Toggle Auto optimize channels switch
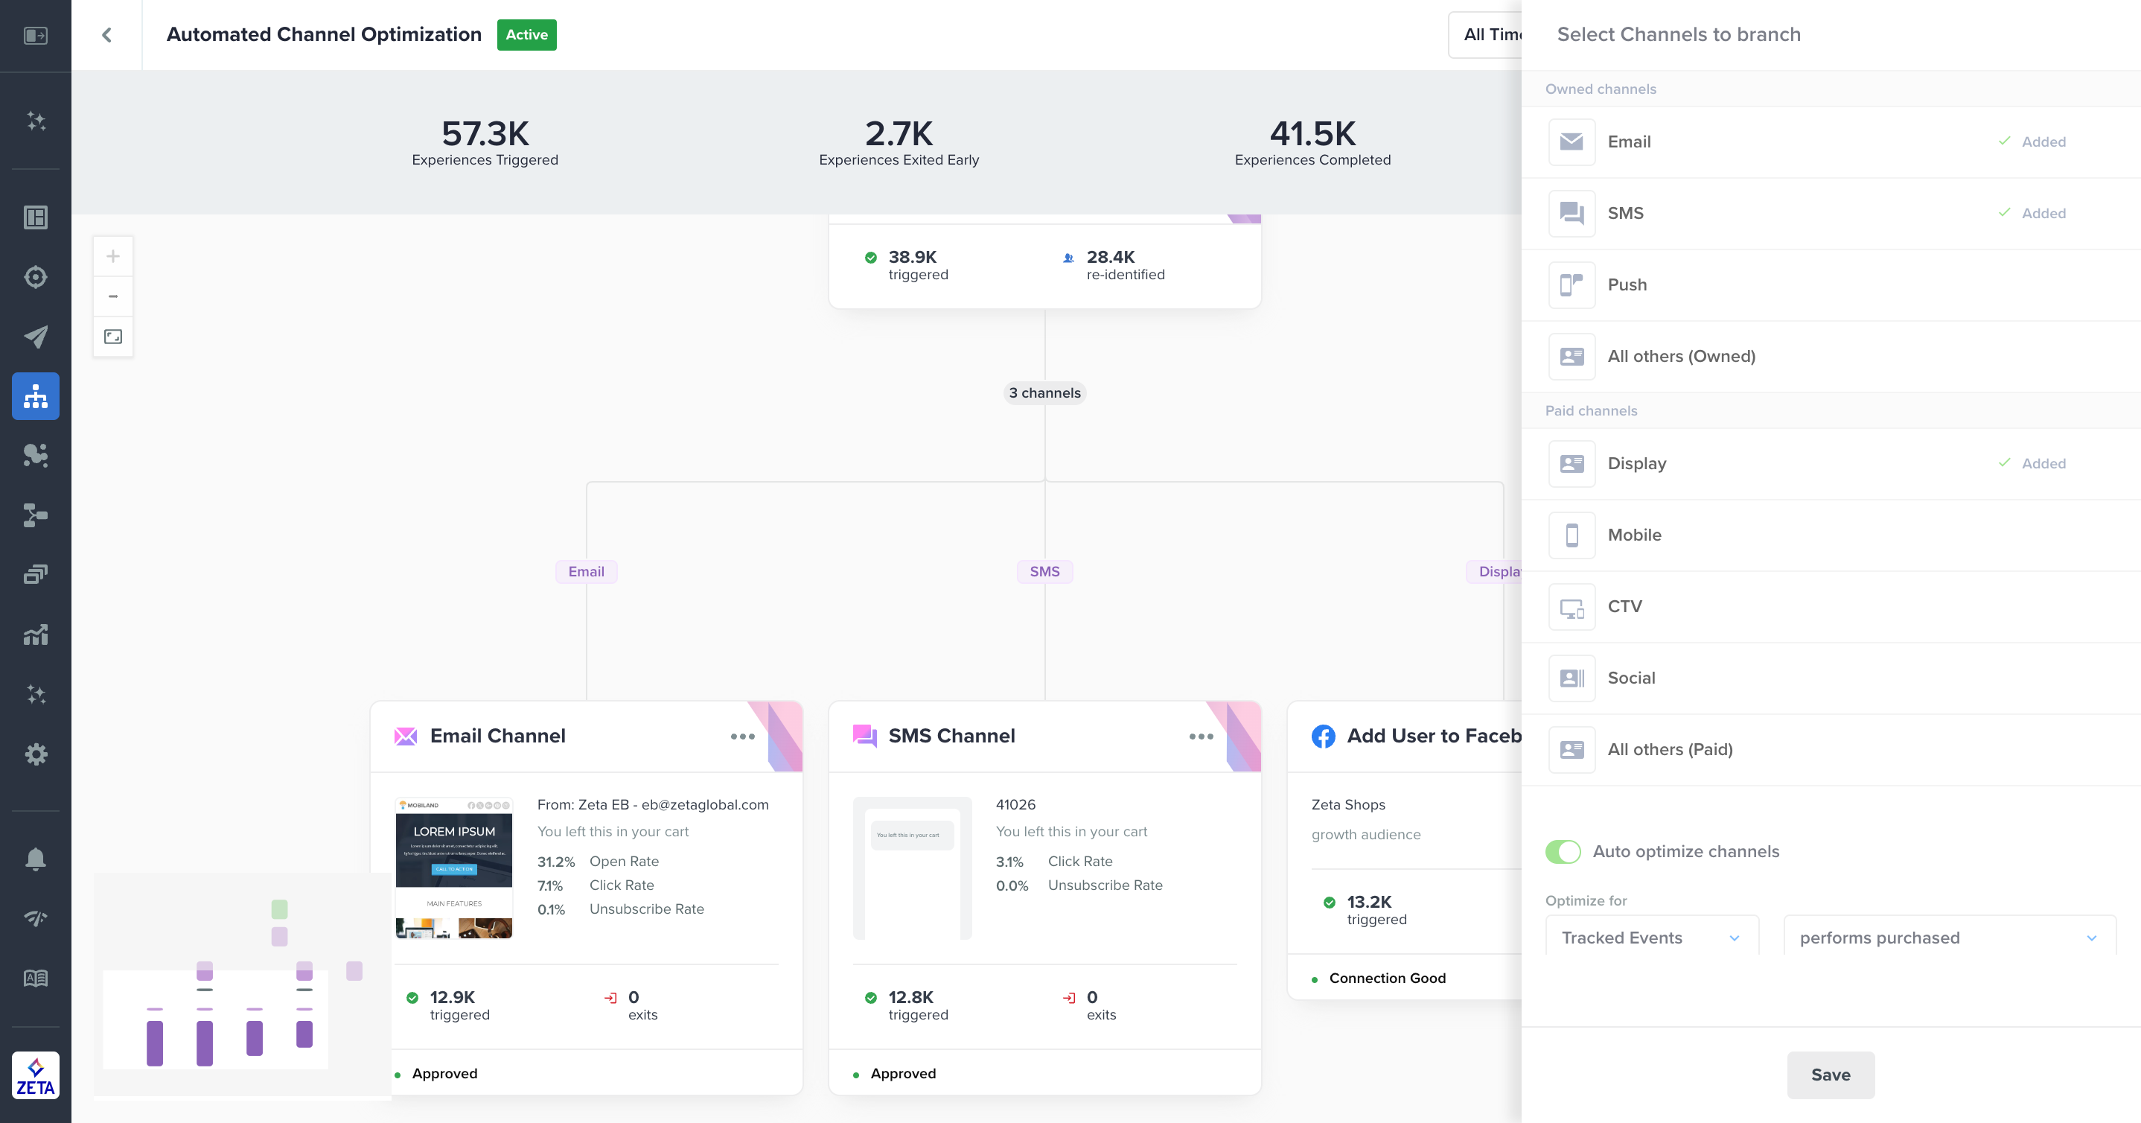 (x=1562, y=850)
